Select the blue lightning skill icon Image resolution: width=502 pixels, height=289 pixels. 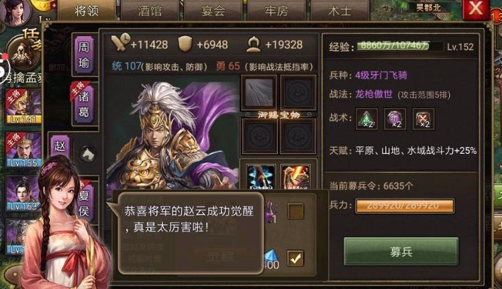[x=260, y=177]
